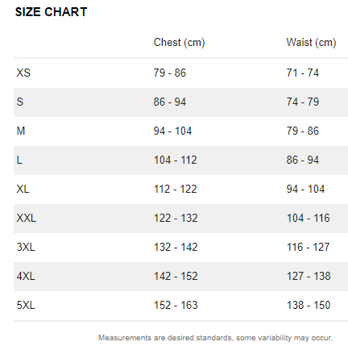Select the Chest (cm) column header
Screen dimensions: 348x346
pos(179,43)
